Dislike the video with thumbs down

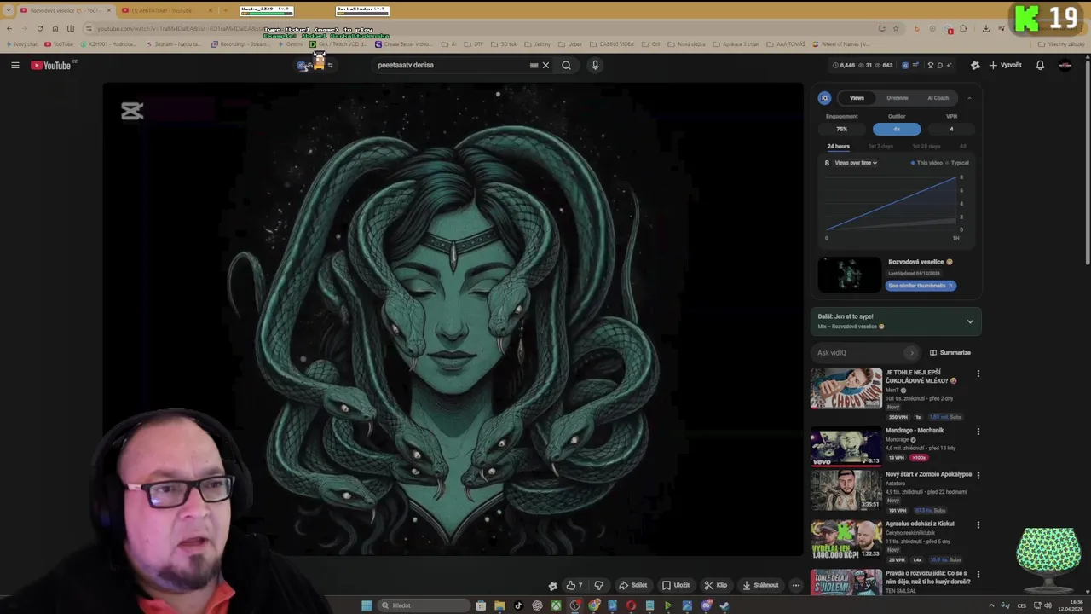tap(598, 585)
